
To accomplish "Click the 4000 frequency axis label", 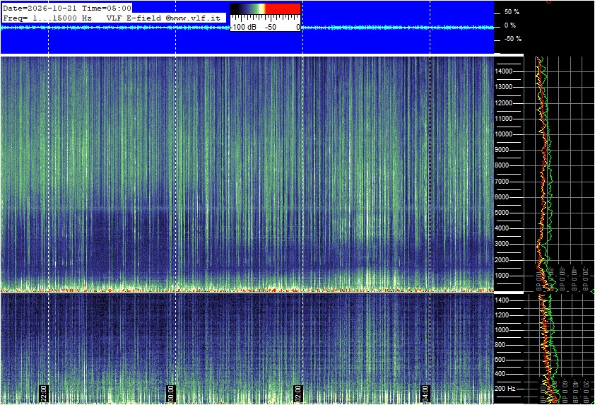I will pyautogui.click(x=502, y=228).
